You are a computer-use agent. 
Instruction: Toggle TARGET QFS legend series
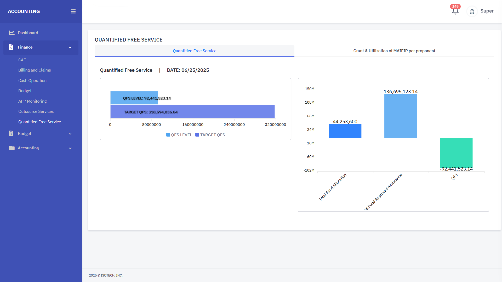coord(210,135)
